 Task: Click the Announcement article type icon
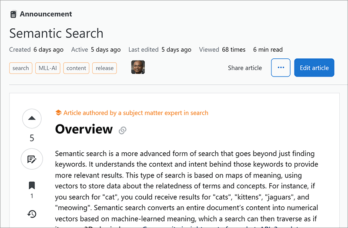pyautogui.click(x=13, y=14)
